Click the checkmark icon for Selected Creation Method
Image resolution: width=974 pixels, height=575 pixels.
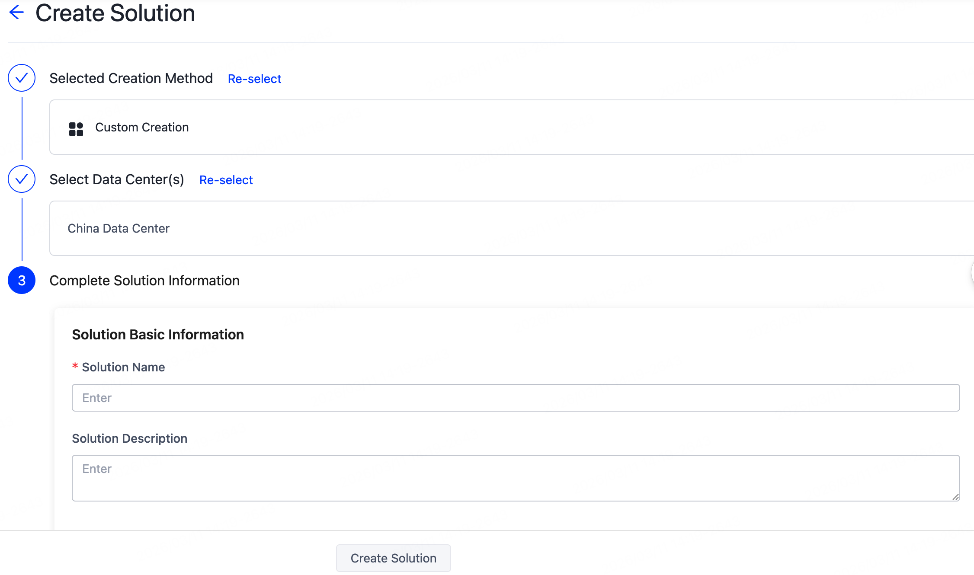[22, 78]
